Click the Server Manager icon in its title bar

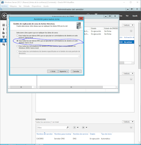pyautogui.click(x=1, y=9)
